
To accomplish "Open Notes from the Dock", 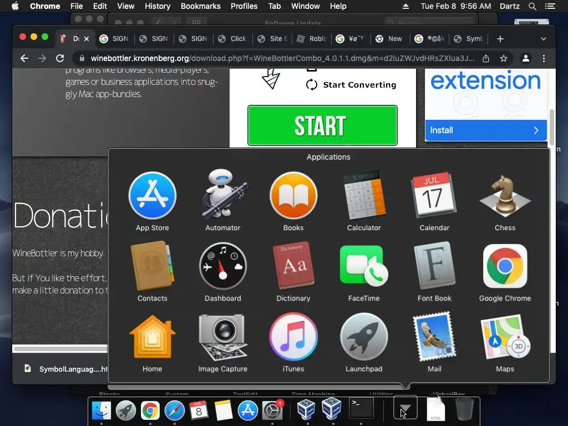I will click(223, 410).
